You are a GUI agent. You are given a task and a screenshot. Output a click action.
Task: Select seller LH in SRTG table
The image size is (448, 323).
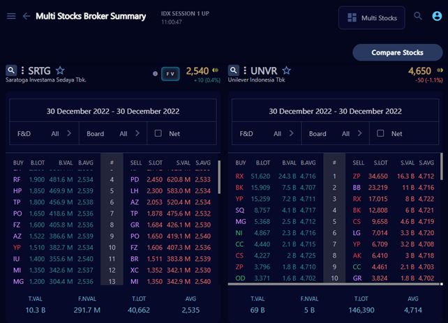pos(134,190)
